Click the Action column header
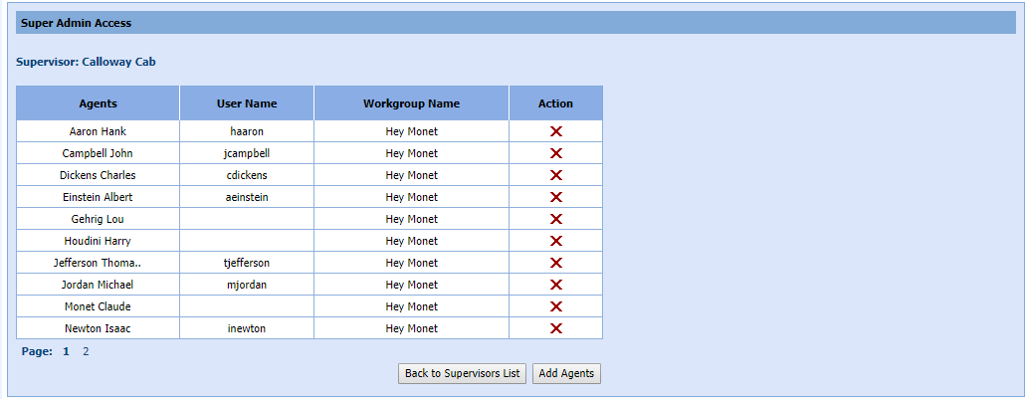1027x399 pixels. pyautogui.click(x=555, y=103)
